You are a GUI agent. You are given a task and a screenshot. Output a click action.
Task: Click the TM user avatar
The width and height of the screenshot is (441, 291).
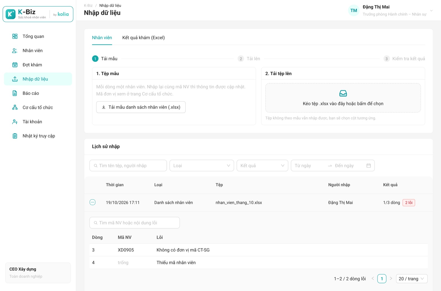click(x=354, y=10)
